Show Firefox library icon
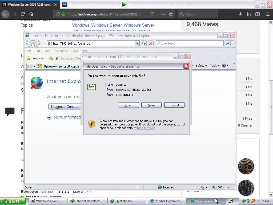273x205 pixels. point(249,14)
